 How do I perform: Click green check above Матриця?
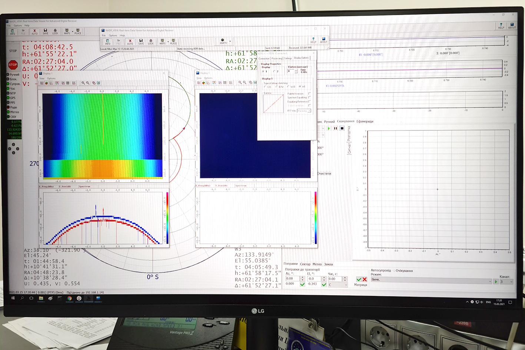(359, 279)
